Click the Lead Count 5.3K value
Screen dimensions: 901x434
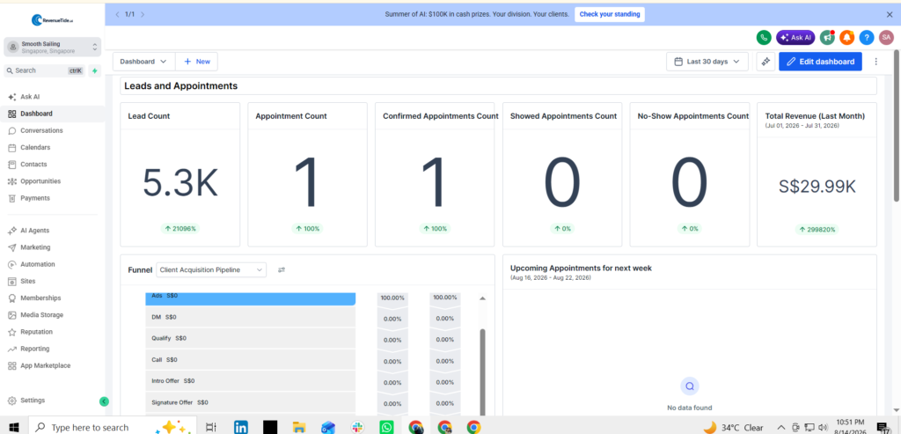coord(179,182)
